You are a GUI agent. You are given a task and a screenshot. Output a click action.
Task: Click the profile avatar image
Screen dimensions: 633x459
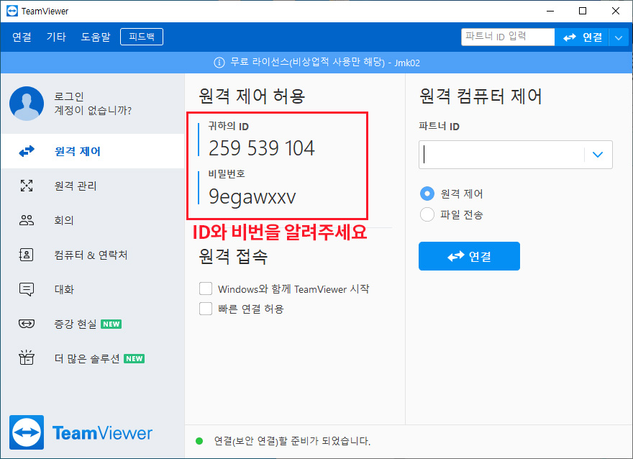point(27,103)
